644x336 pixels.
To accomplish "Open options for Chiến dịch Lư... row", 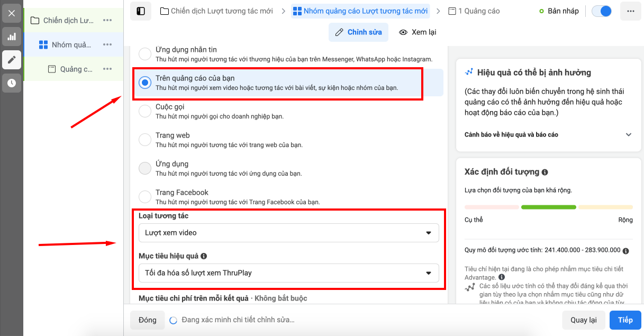I will tap(107, 21).
